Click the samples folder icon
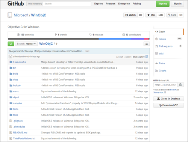The width and height of the screenshot is (188, 142). click(11, 103)
